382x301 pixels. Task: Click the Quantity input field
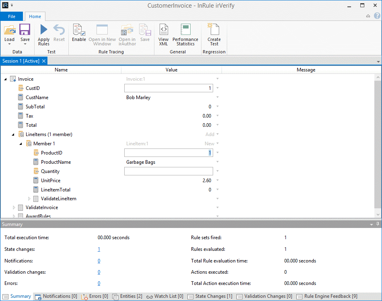[168, 171]
